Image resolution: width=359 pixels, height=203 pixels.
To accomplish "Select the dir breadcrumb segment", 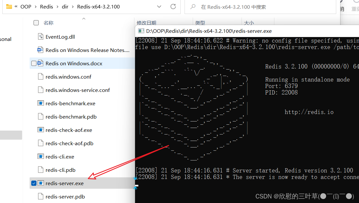I will (65, 6).
